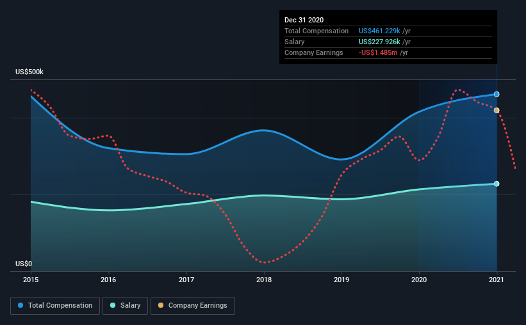The image size is (526, 325).
Task: Click the teal dot in Salary legend
Action: tap(113, 305)
